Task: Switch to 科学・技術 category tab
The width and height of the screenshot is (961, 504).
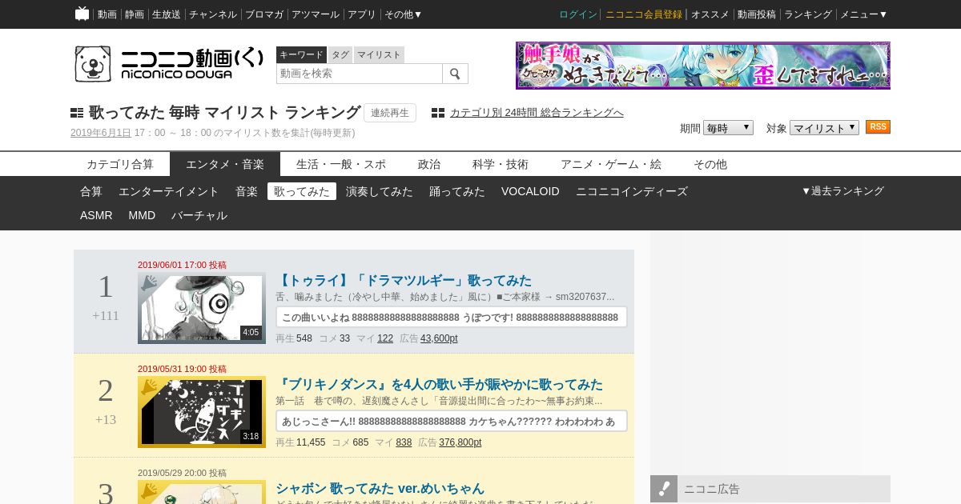Action: [x=501, y=164]
